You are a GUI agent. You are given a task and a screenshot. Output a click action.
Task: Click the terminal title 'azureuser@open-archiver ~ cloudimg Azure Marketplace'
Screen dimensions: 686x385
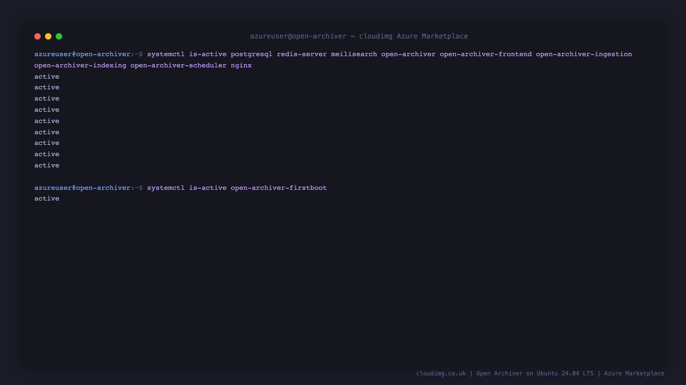pyautogui.click(x=359, y=36)
